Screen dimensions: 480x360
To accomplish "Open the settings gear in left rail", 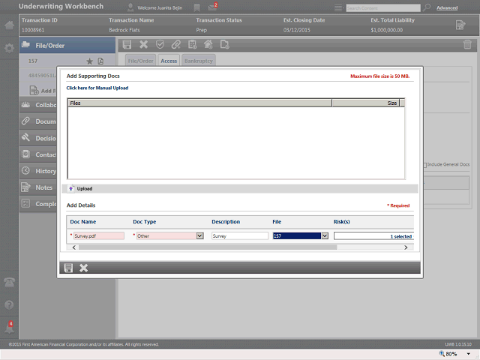I will [x=9, y=48].
